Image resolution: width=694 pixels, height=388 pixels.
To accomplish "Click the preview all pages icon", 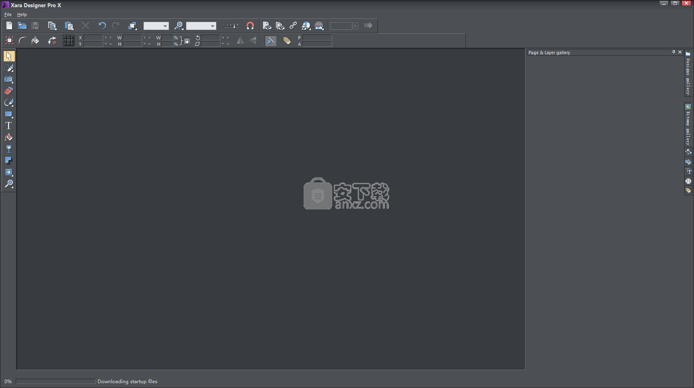I will (280, 26).
